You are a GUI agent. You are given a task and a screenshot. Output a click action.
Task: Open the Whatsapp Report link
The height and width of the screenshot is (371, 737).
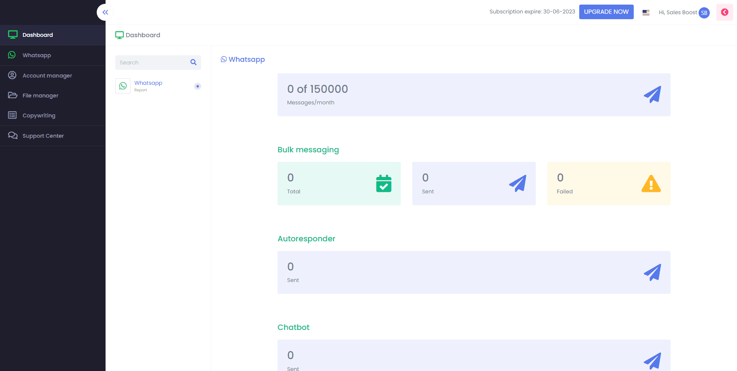point(148,83)
